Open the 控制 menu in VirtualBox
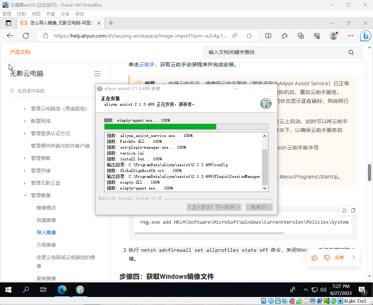 (x=22, y=14)
